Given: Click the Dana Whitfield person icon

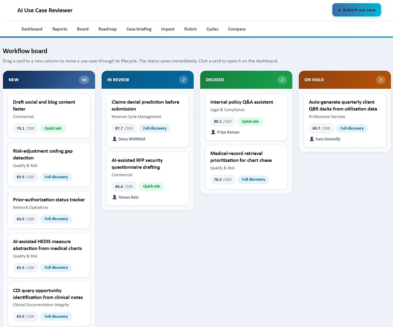Looking at the screenshot, I should pyautogui.click(x=114, y=139).
